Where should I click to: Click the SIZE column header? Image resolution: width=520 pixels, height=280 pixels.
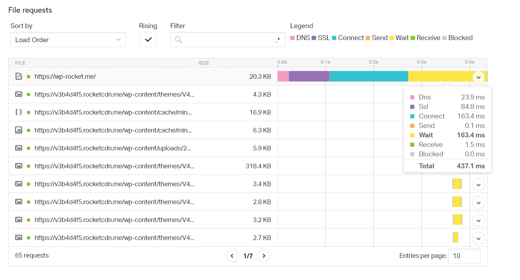[x=203, y=63]
